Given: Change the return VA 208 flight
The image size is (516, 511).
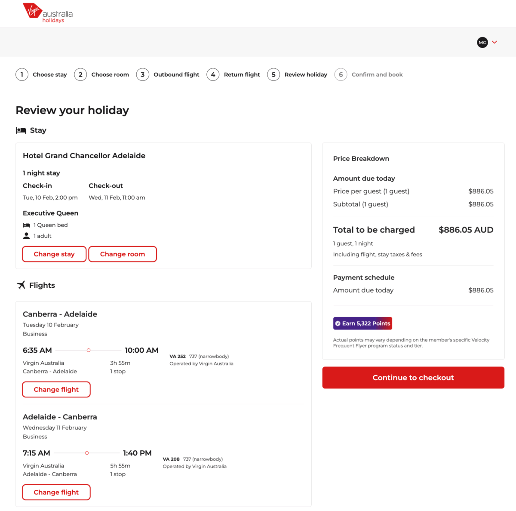Looking at the screenshot, I should [56, 492].
